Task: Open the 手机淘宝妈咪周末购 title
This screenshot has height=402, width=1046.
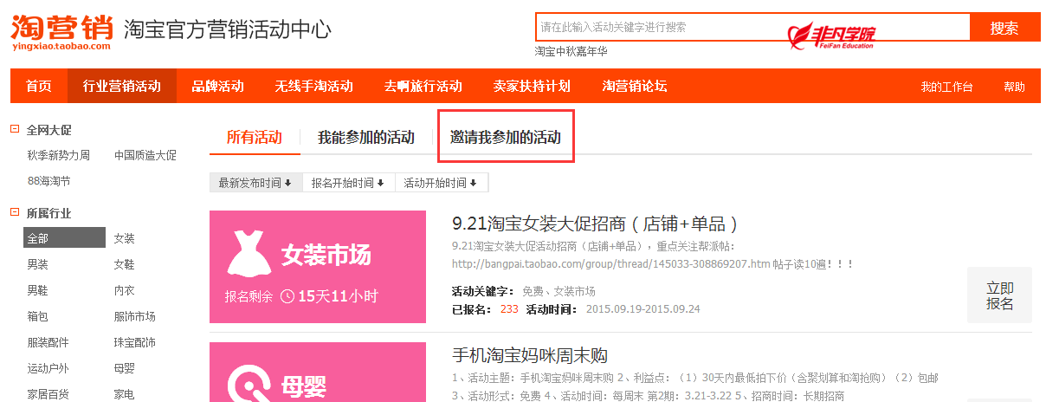Action: click(x=530, y=355)
